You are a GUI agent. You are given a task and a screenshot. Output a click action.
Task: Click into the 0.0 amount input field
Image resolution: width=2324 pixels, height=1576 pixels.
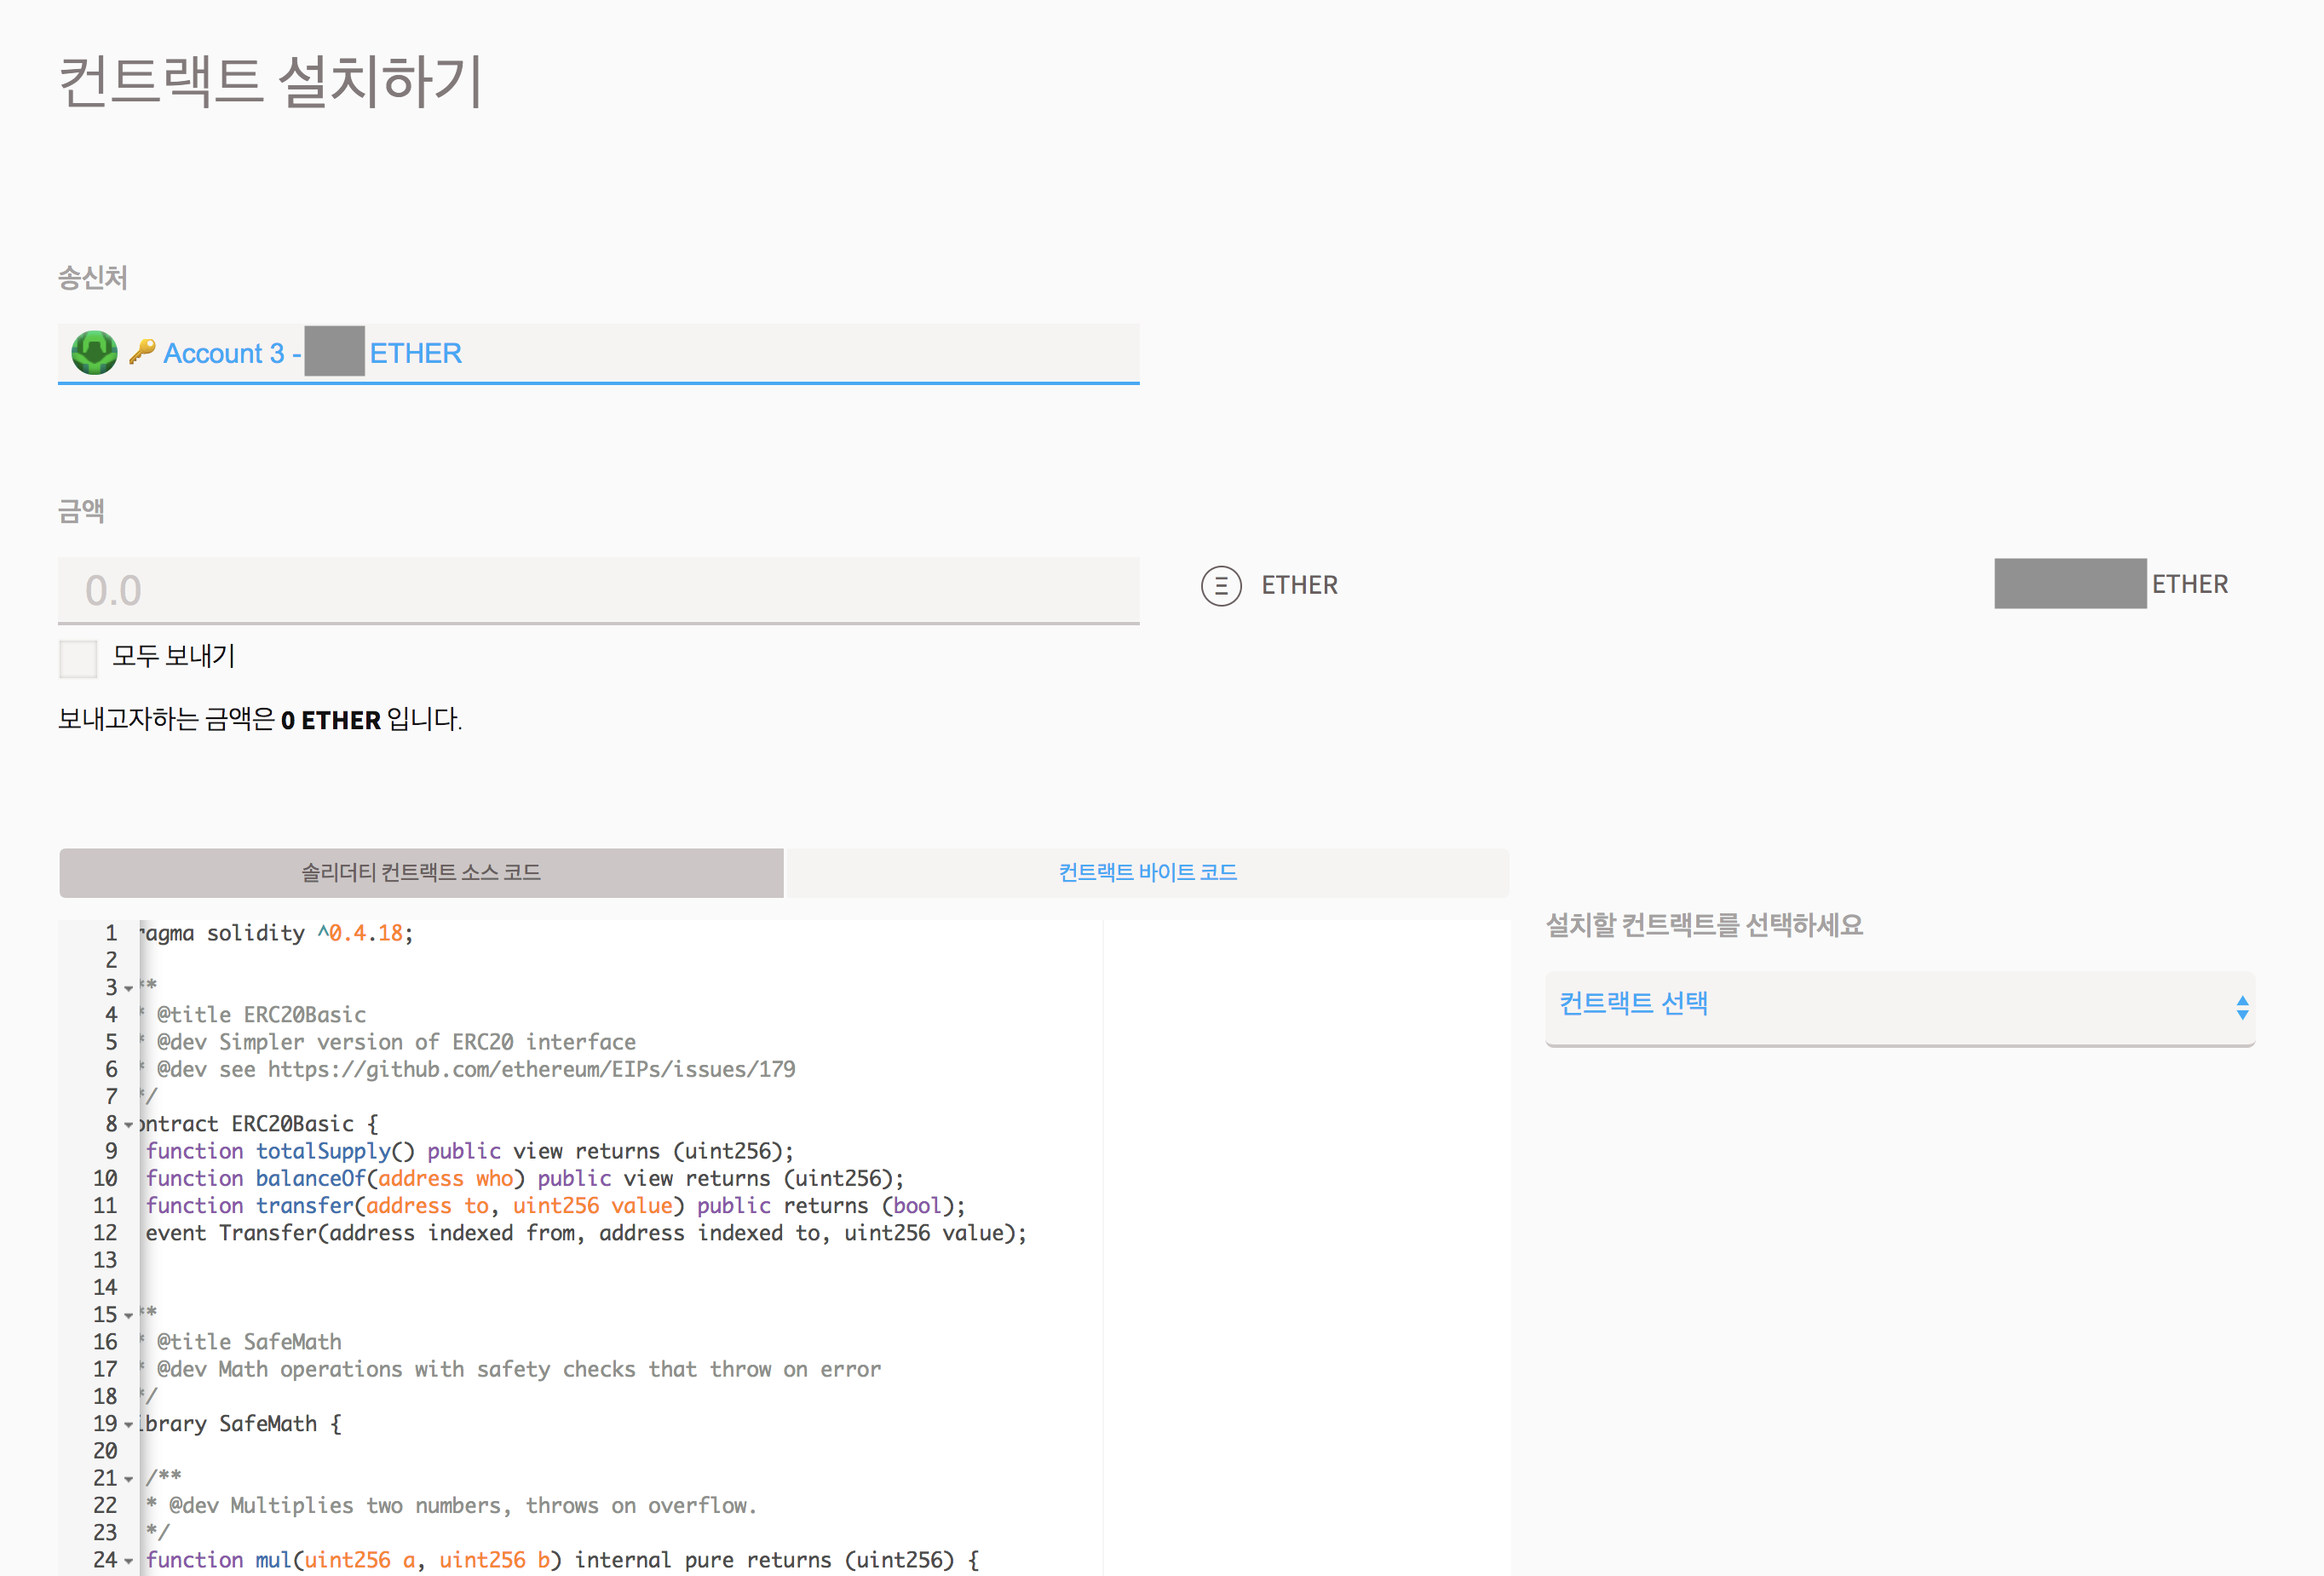[x=598, y=590]
